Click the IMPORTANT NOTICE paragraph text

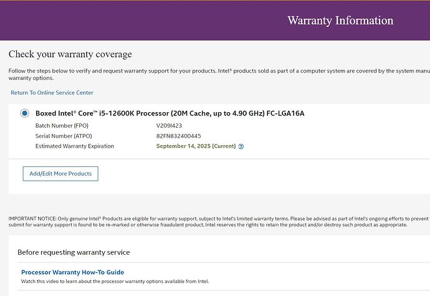click(219, 222)
